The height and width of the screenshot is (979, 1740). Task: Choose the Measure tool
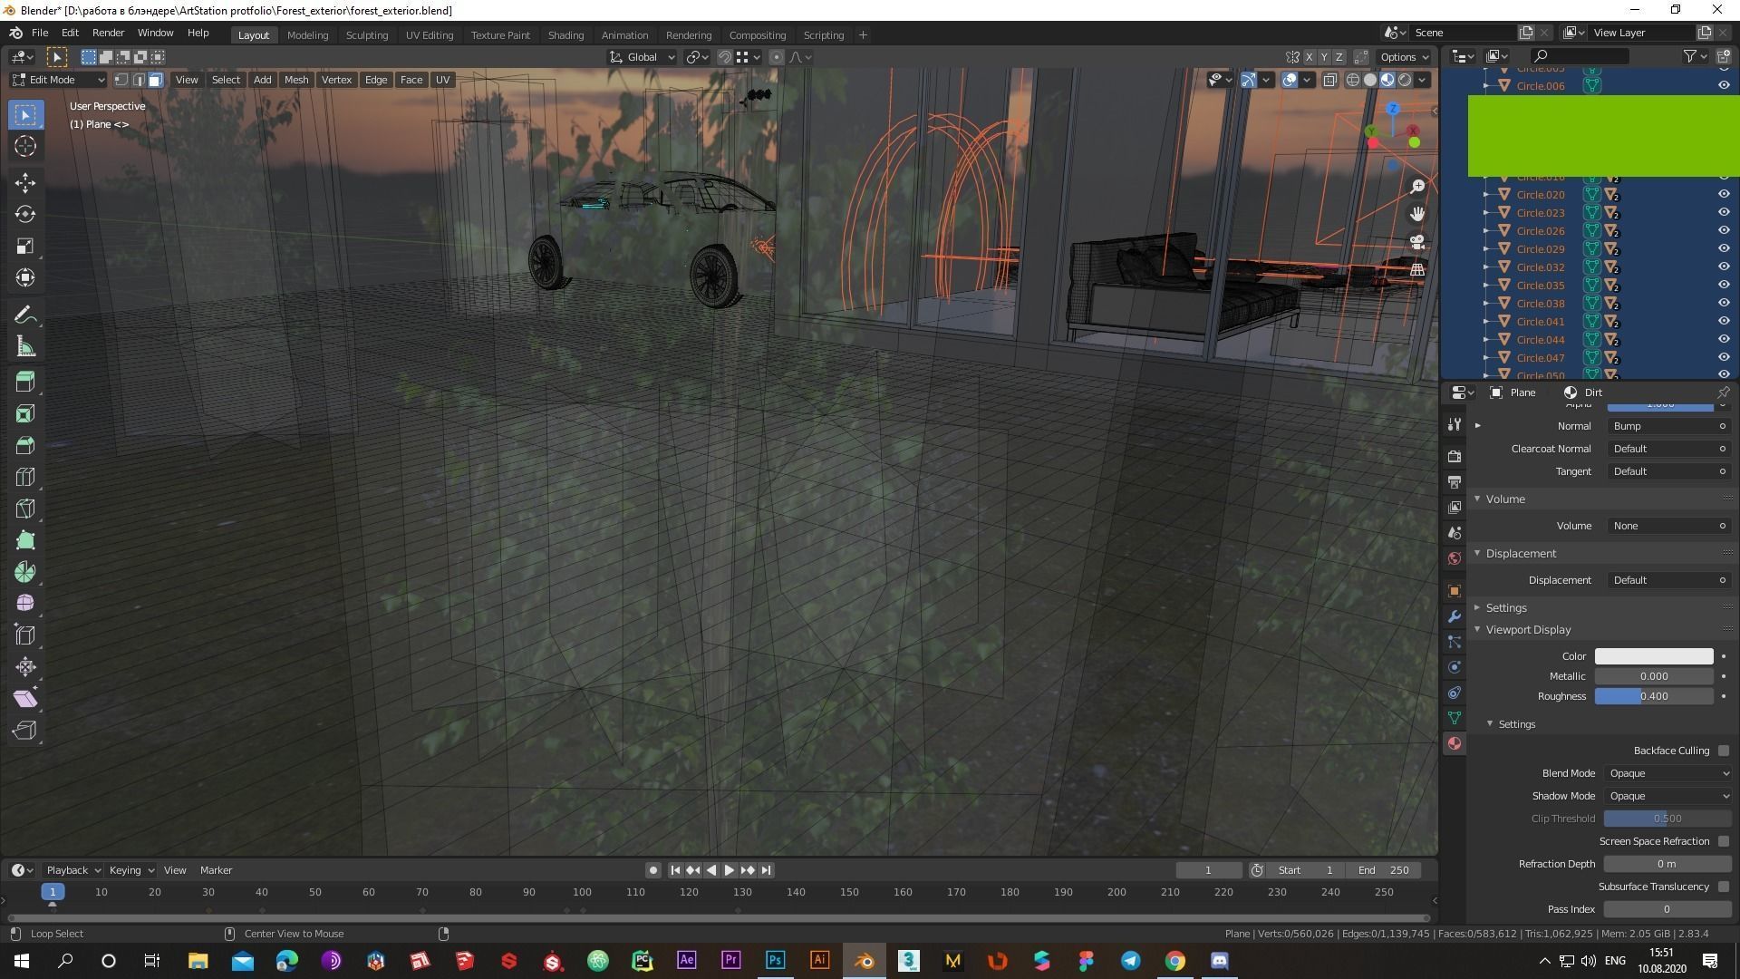point(25,347)
